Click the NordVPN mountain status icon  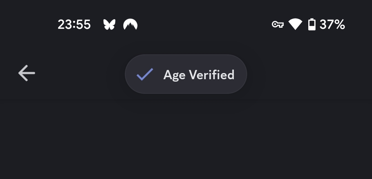coord(130,24)
